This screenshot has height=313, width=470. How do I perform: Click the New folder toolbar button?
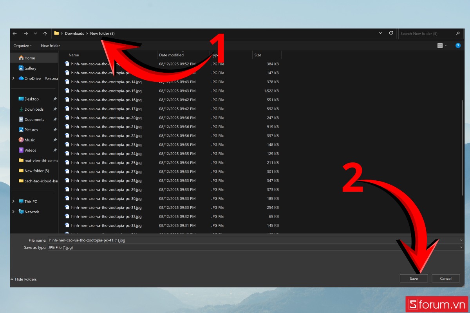tap(51, 46)
